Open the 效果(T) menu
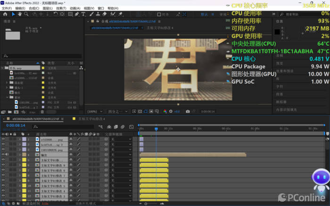This screenshot has height=206, width=330. tap(61, 8)
